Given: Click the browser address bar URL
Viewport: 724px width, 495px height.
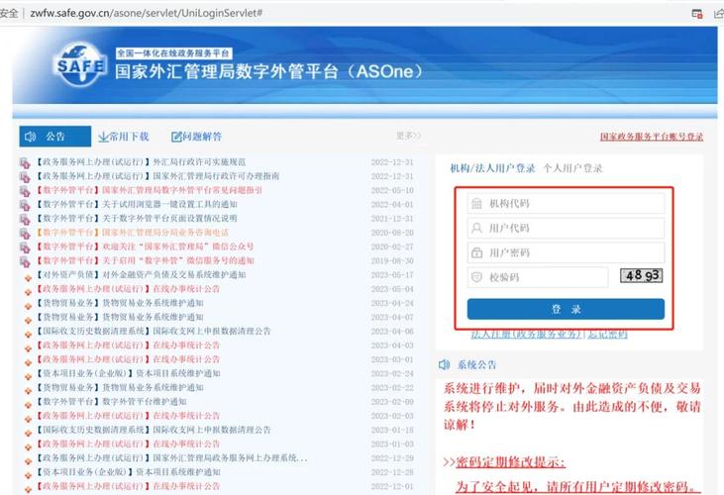Looking at the screenshot, I should (x=146, y=13).
